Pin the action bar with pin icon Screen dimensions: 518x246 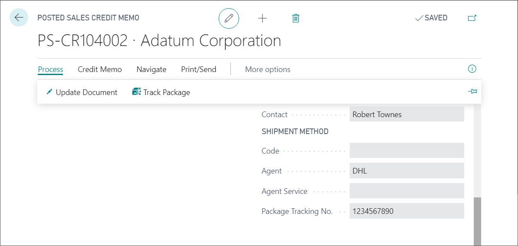472,92
